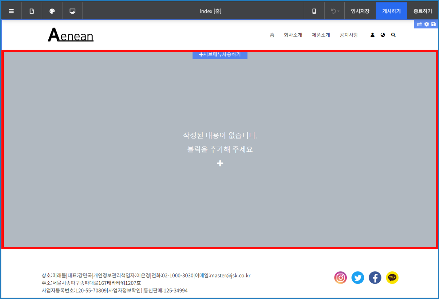Click the 임시저장 button

[360, 11]
